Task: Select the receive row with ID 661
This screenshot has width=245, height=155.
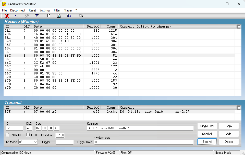Action: tap(119, 52)
